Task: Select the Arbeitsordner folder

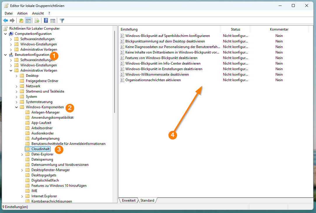Action: tap(42, 128)
